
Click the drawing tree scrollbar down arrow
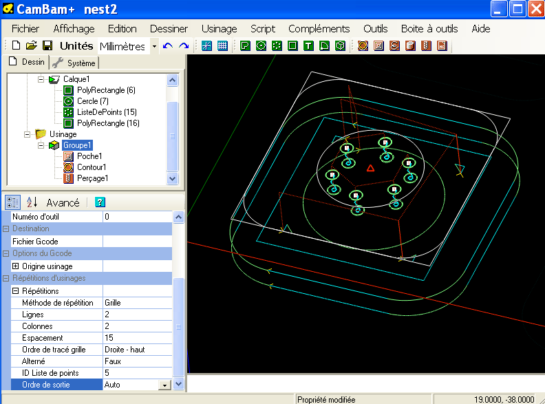[x=173, y=178]
